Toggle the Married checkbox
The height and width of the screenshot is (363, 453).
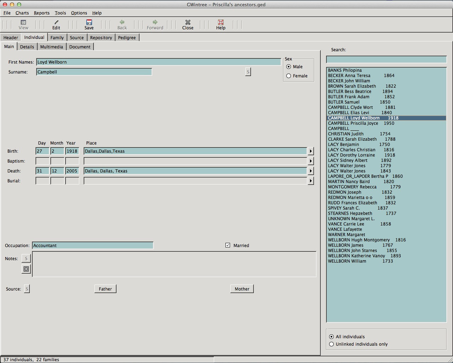click(228, 245)
